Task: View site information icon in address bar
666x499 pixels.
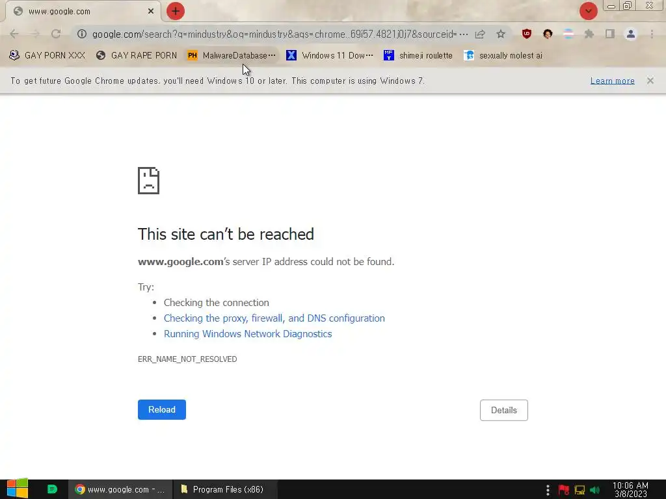Action: 82,34
